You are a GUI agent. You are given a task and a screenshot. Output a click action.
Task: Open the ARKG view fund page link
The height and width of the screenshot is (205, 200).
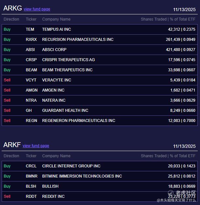[37, 9]
